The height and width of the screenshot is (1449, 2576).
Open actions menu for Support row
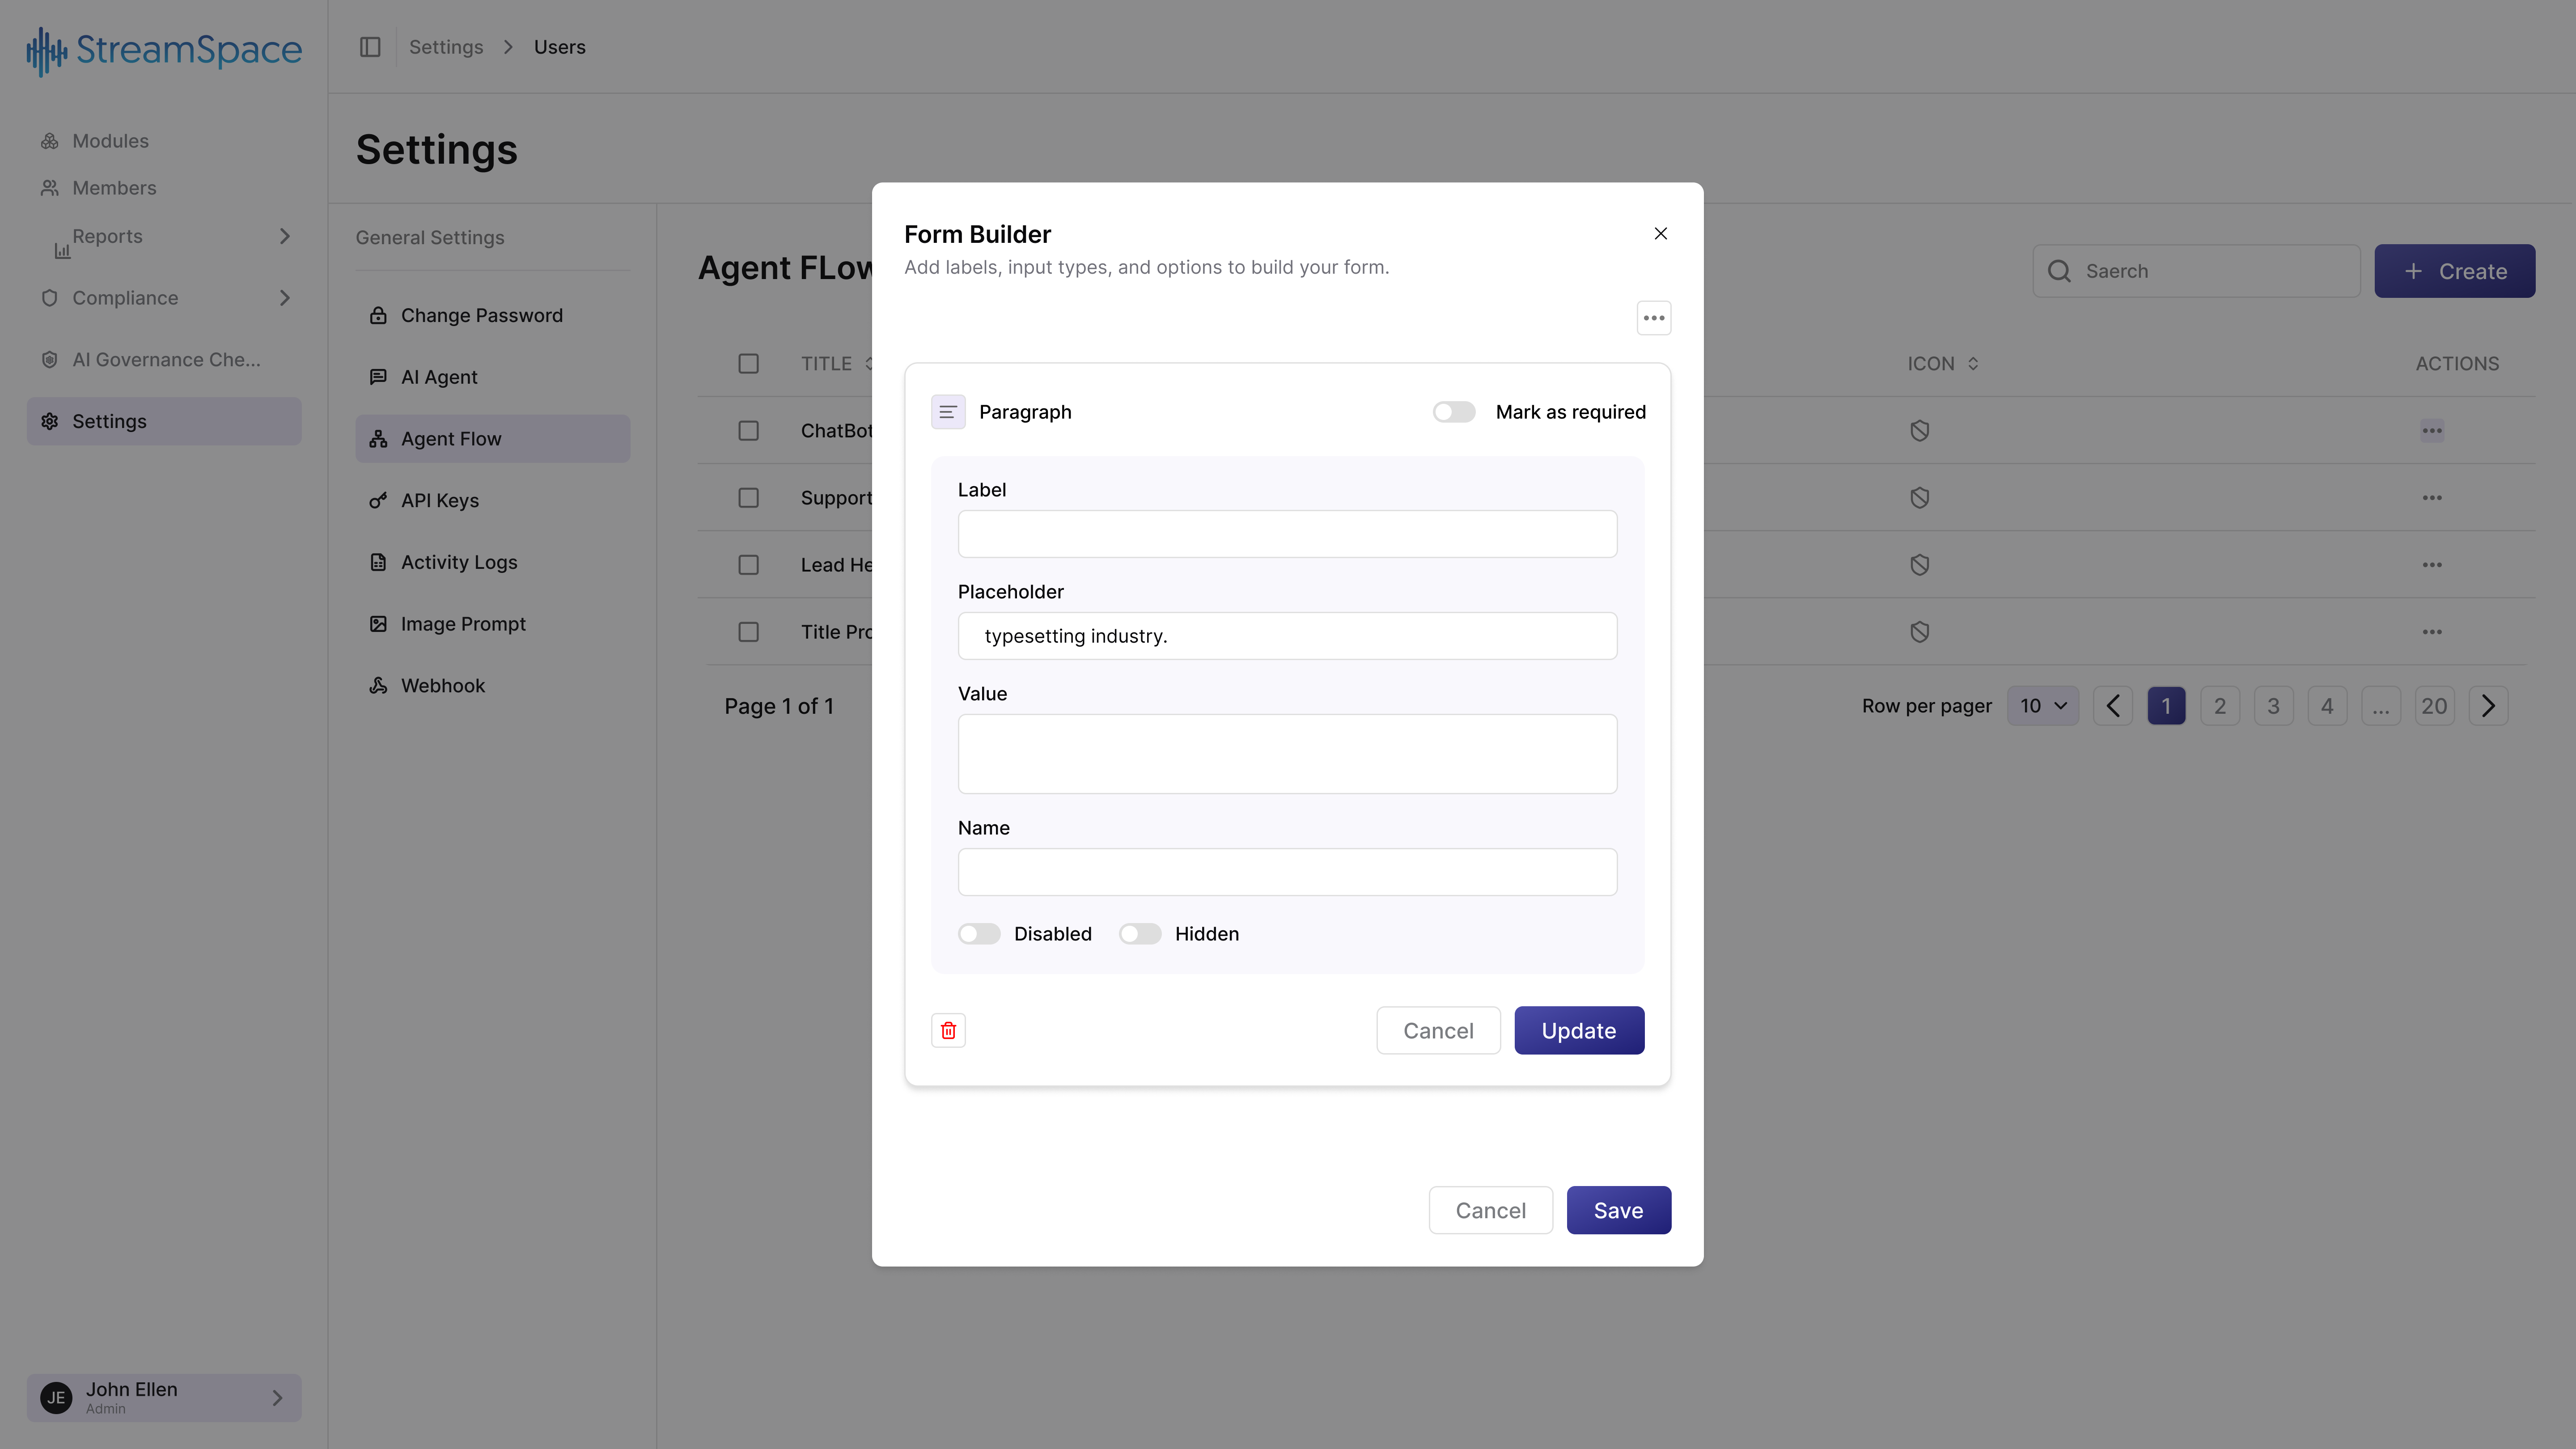(x=2432, y=498)
